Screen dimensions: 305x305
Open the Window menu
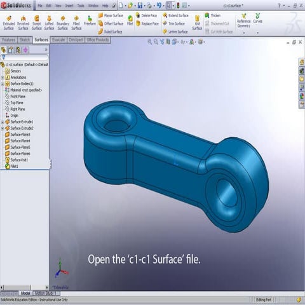click(93, 6)
